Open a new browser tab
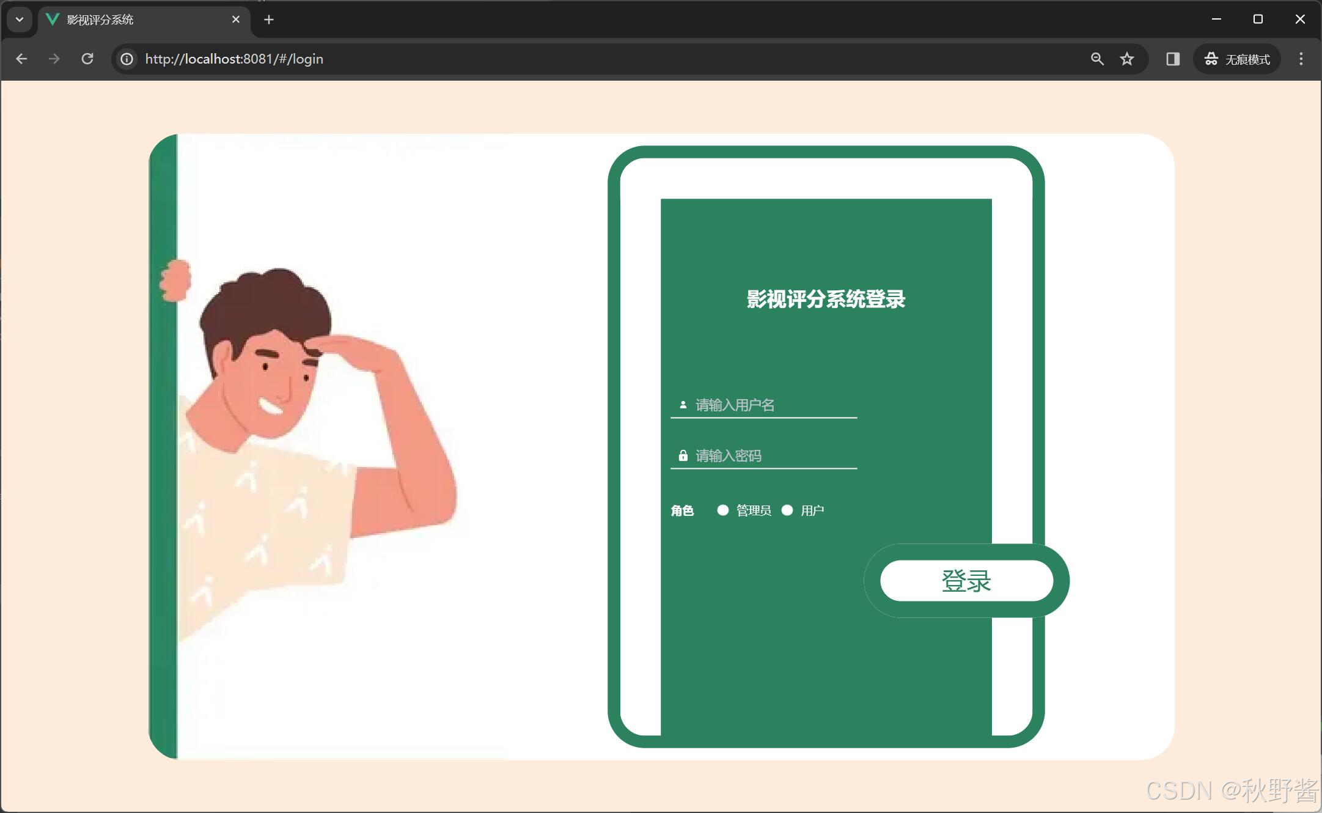The width and height of the screenshot is (1322, 813). (269, 20)
